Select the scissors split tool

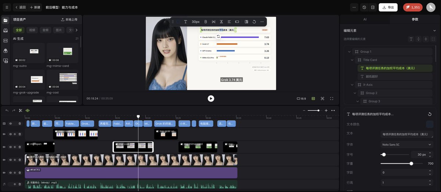(21, 111)
